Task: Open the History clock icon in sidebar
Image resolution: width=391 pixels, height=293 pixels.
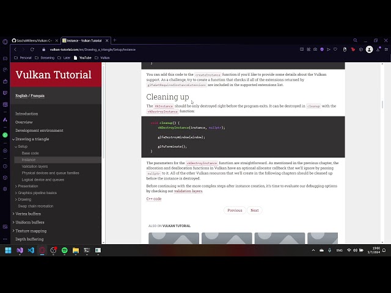Action: tap(5, 166)
